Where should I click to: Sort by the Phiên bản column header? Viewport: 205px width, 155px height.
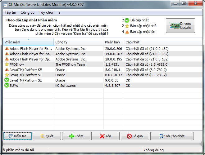pyautogui.click(x=114, y=42)
